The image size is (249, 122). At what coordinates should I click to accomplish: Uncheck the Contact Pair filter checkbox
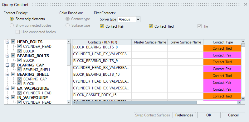click(x=102, y=26)
